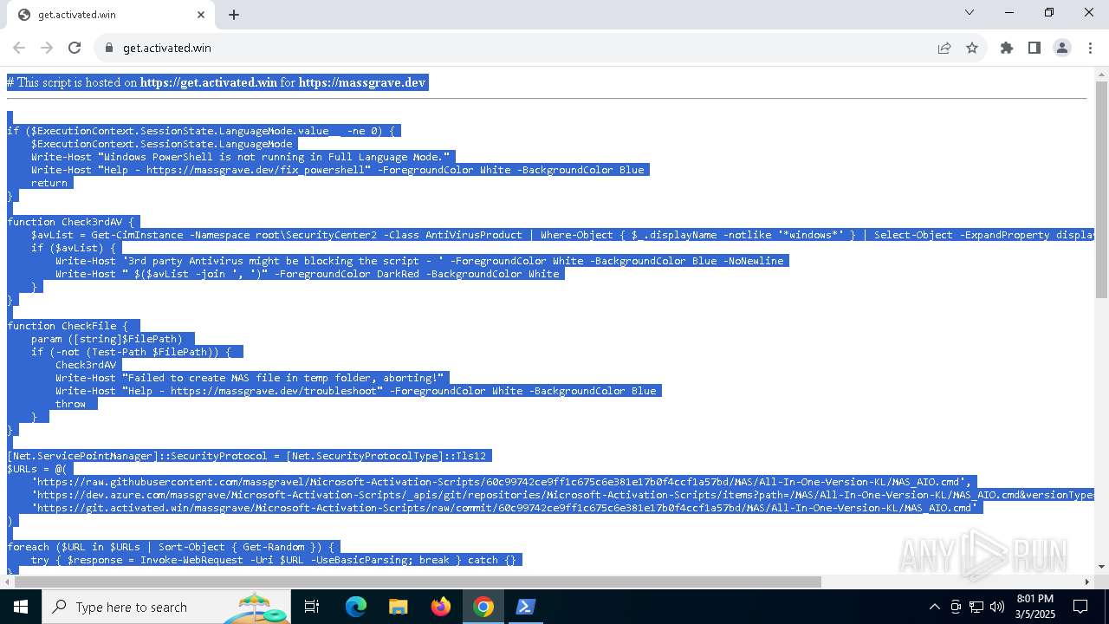Go back to the previous page
Screen dimensions: 1109x624
pyautogui.click(x=19, y=48)
